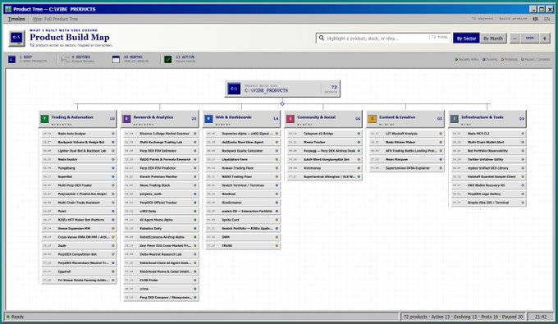Click status dot on Telegram AI Bridge row

pos(359,134)
